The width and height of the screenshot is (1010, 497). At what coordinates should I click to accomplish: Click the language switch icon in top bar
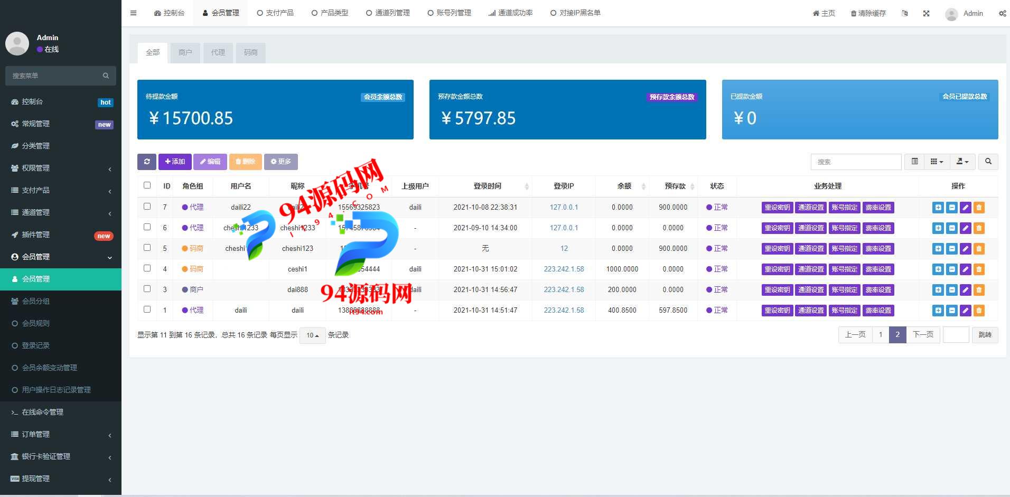[x=905, y=13]
